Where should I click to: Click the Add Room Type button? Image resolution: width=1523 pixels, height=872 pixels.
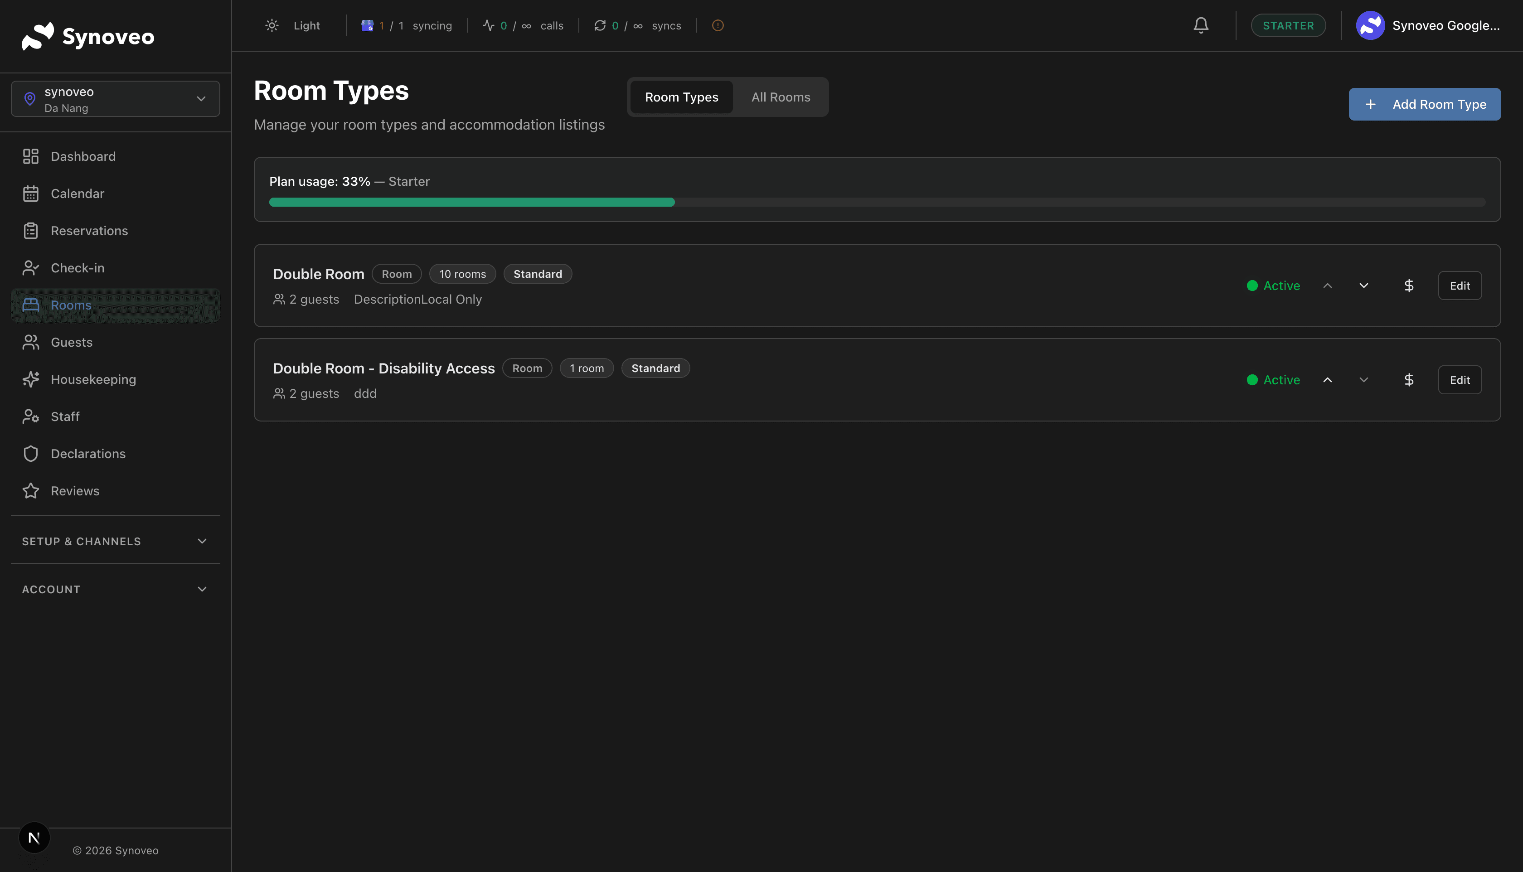coord(1424,104)
